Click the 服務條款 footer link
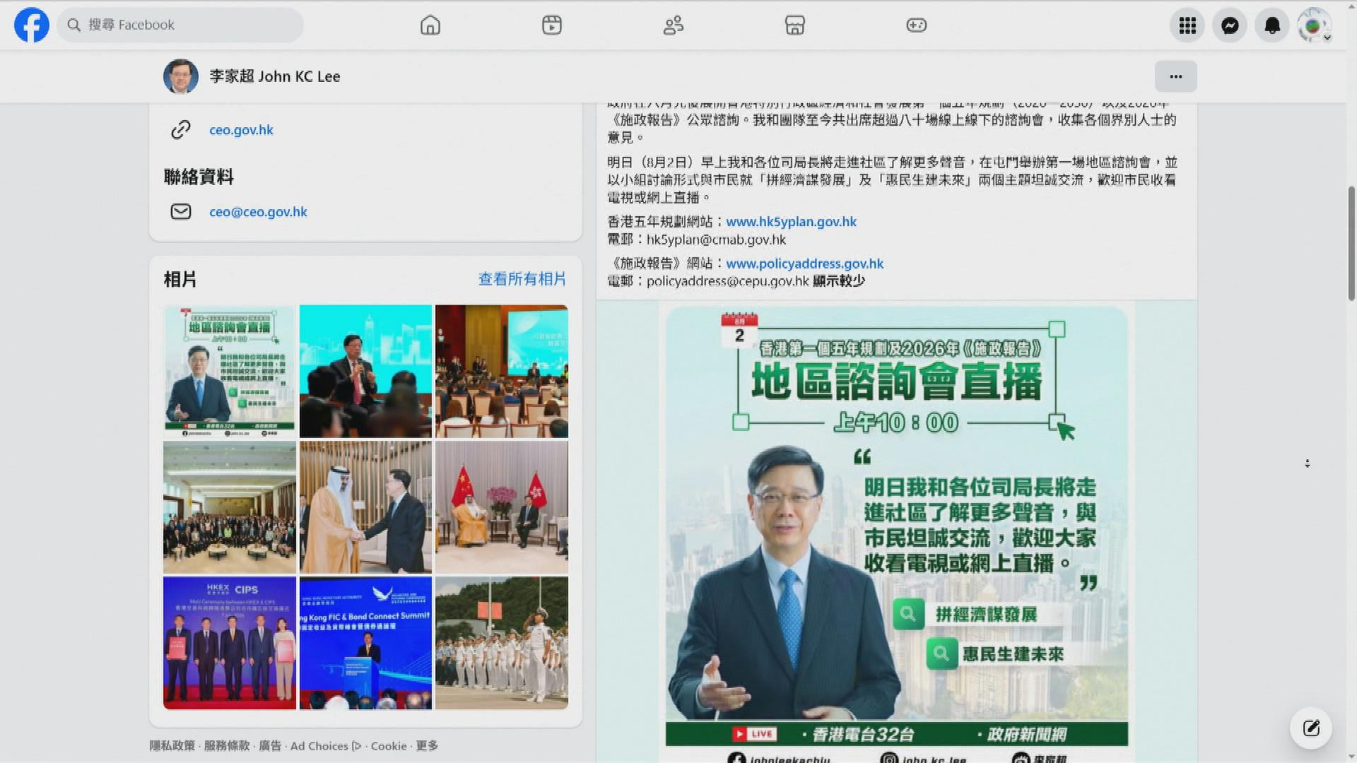Viewport: 1357px width, 763px height. (x=227, y=746)
